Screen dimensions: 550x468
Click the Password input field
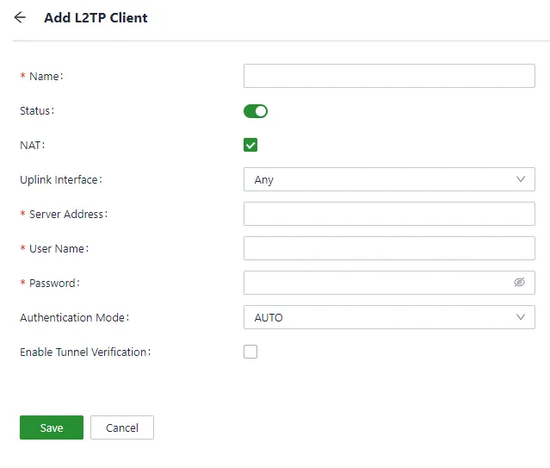[389, 283]
